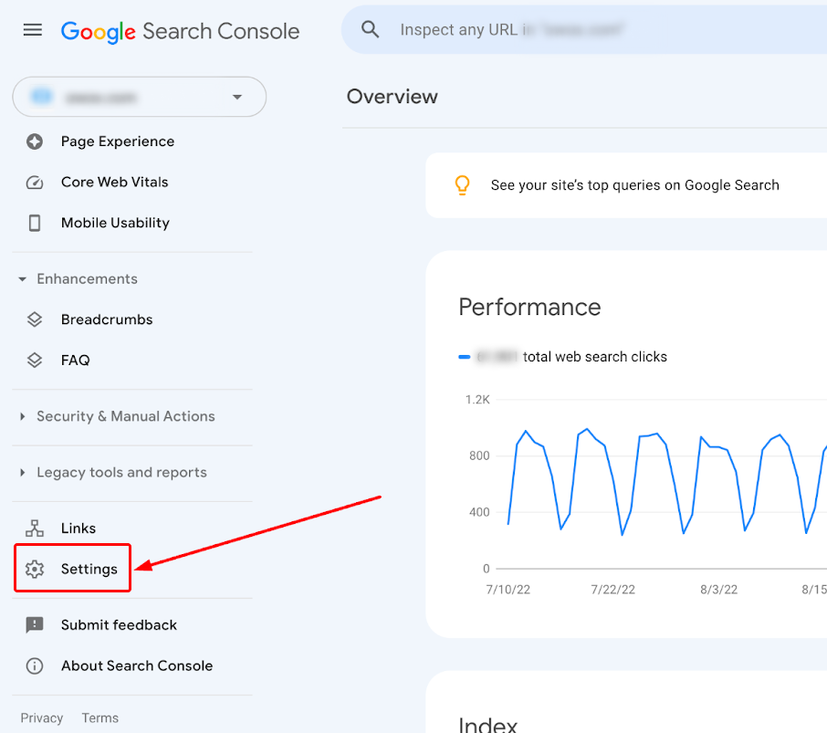827x733 pixels.
Task: Click the Breadcrumbs layers icon
Action: click(35, 319)
